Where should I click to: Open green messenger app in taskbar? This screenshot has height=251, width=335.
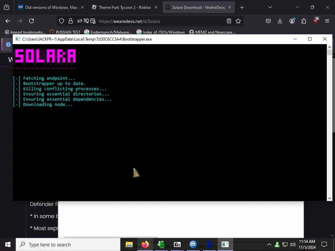coord(161,244)
